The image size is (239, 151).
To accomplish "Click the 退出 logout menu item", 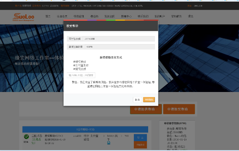I will (191, 16).
